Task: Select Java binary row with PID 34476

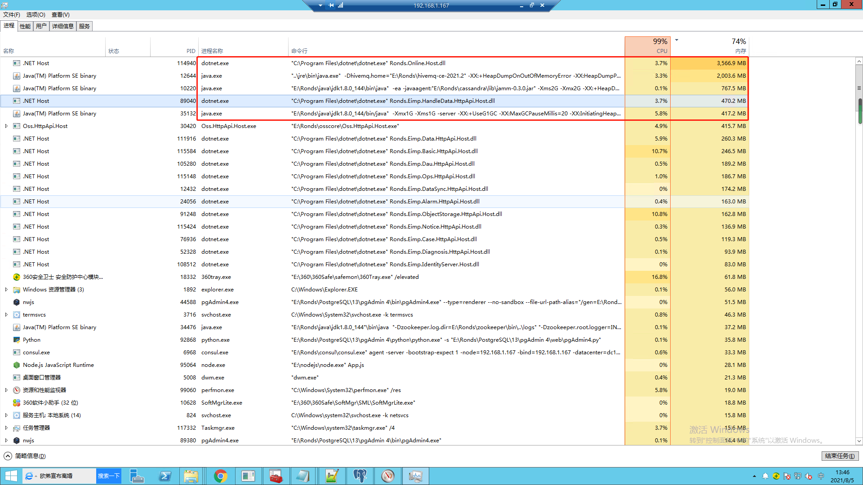Action: (x=374, y=327)
